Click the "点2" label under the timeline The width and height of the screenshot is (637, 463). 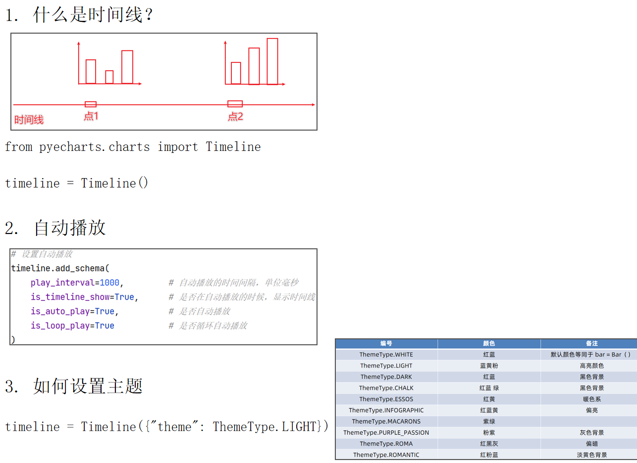coord(236,116)
